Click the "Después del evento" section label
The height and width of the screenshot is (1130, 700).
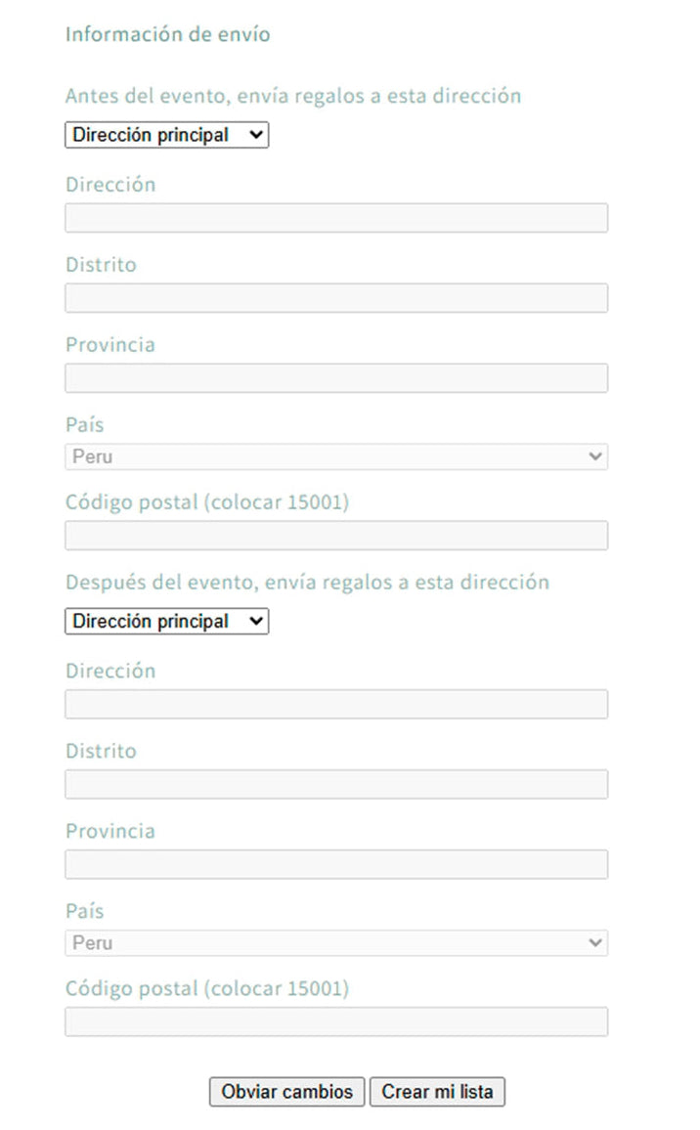307,583
